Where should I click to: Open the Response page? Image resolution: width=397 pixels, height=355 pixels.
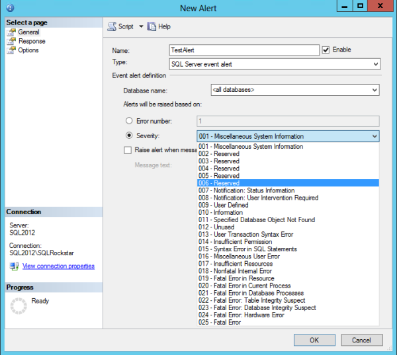coord(32,41)
